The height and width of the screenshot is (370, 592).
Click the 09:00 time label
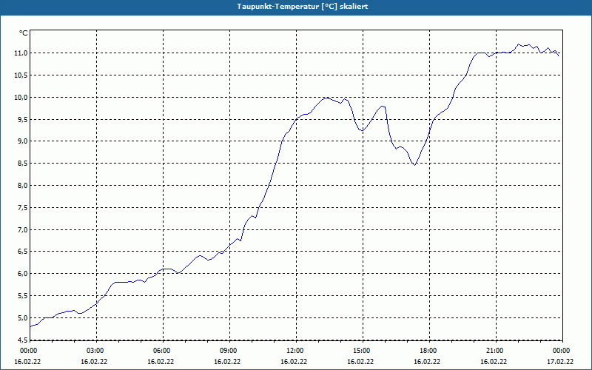[x=230, y=351]
